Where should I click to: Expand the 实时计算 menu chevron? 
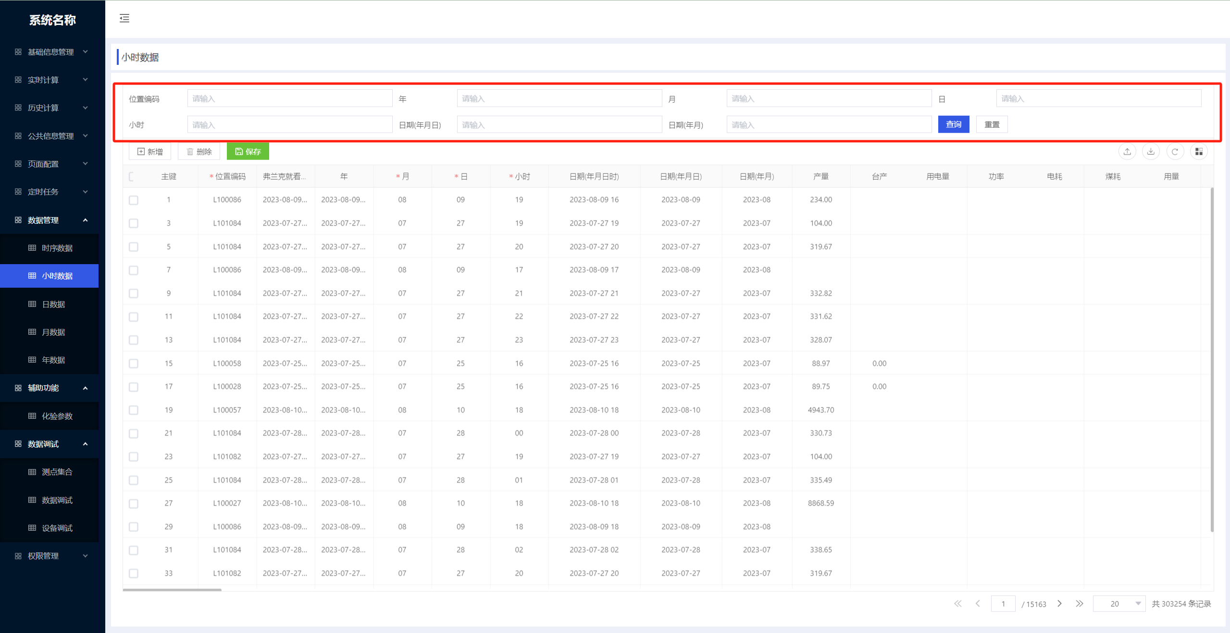click(86, 79)
